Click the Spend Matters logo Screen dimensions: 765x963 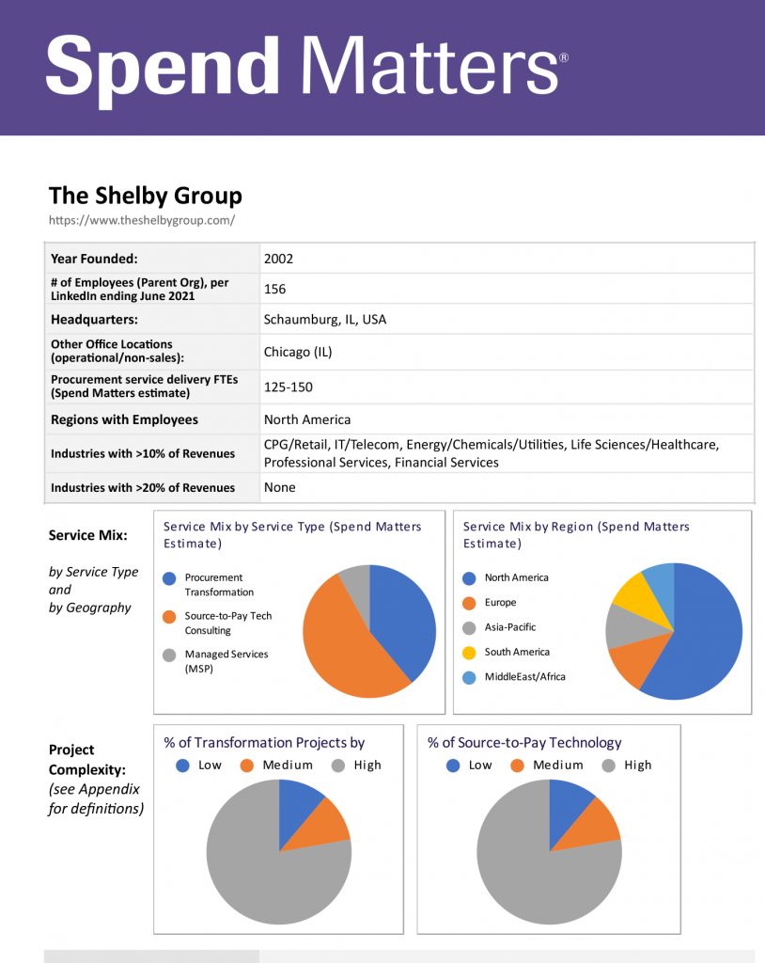(303, 66)
